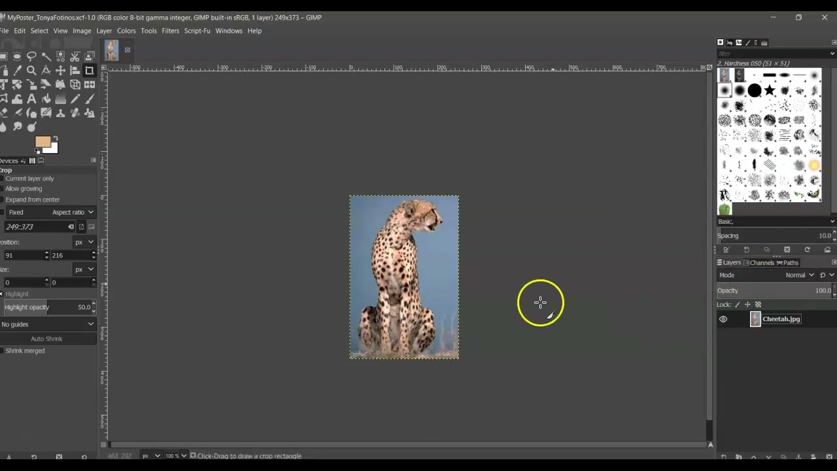837x471 pixels.
Task: Enable Expand from center checkbox
Action: coord(2,200)
